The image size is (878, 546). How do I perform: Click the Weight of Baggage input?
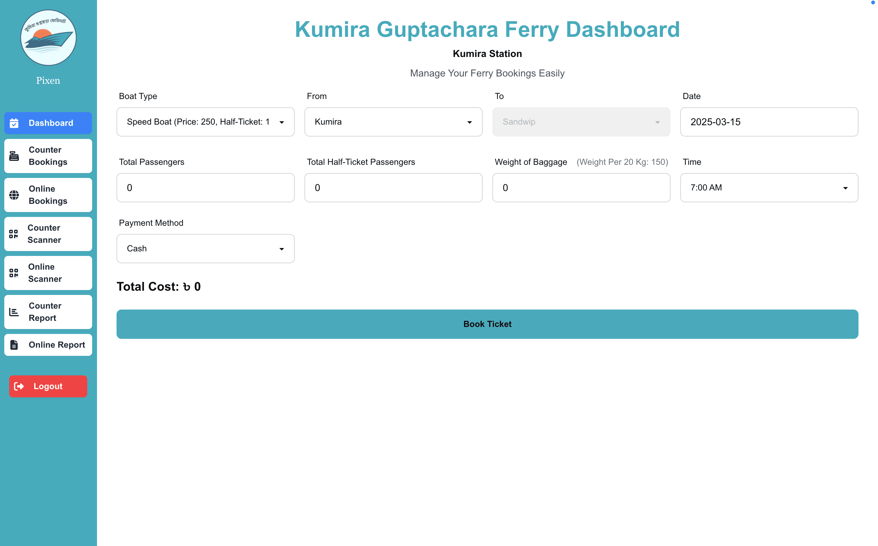(x=581, y=187)
